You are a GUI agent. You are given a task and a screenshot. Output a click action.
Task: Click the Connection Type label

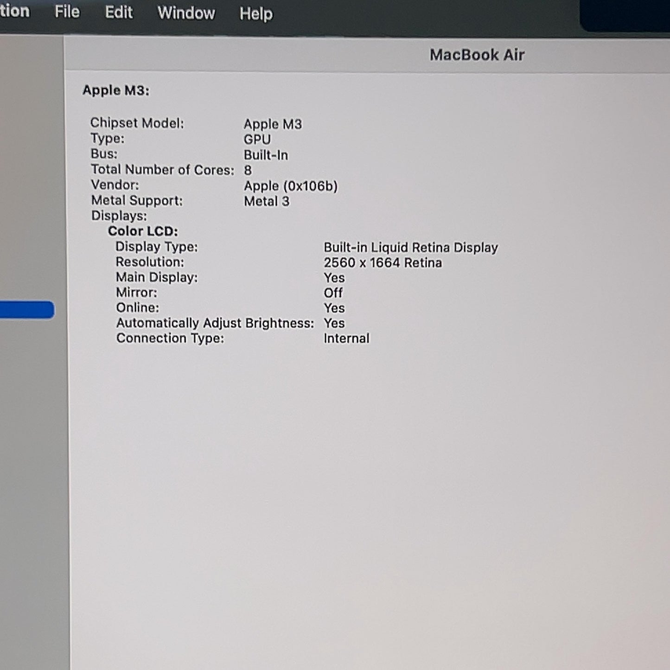click(170, 338)
